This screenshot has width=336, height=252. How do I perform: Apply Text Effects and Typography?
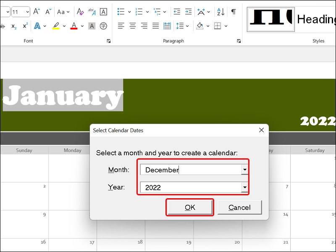pos(37,26)
